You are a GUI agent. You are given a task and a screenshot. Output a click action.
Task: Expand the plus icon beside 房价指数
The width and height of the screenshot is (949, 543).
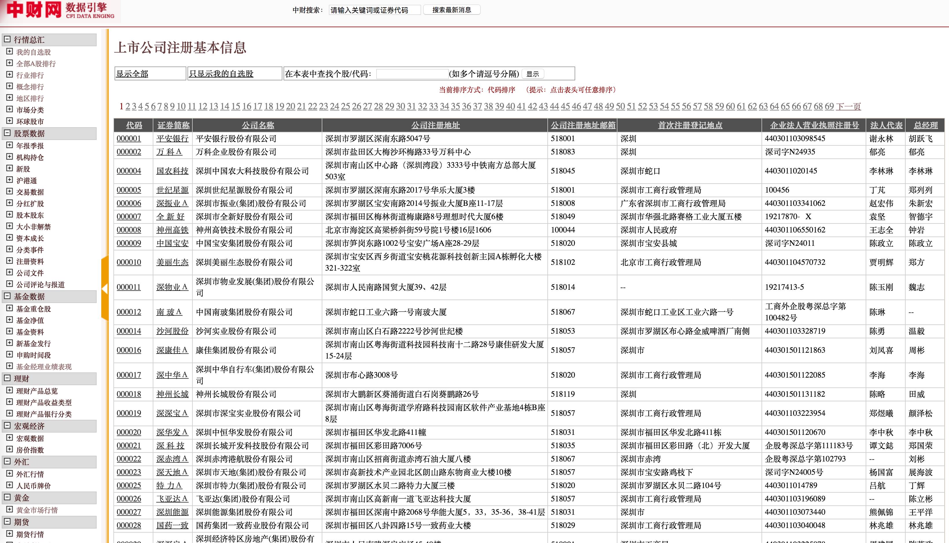[10, 449]
